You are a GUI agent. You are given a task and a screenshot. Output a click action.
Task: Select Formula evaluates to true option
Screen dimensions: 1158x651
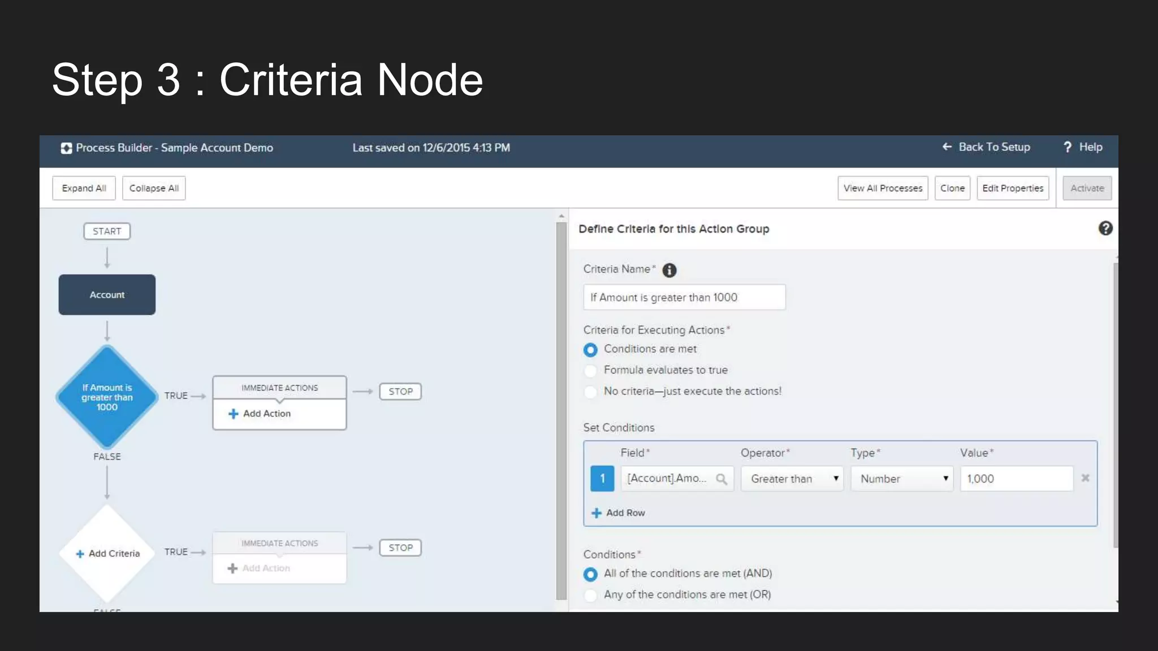tap(590, 371)
